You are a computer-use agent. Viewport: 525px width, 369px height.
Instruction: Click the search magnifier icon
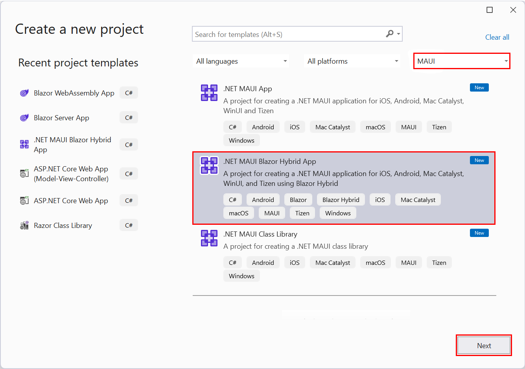(x=390, y=34)
